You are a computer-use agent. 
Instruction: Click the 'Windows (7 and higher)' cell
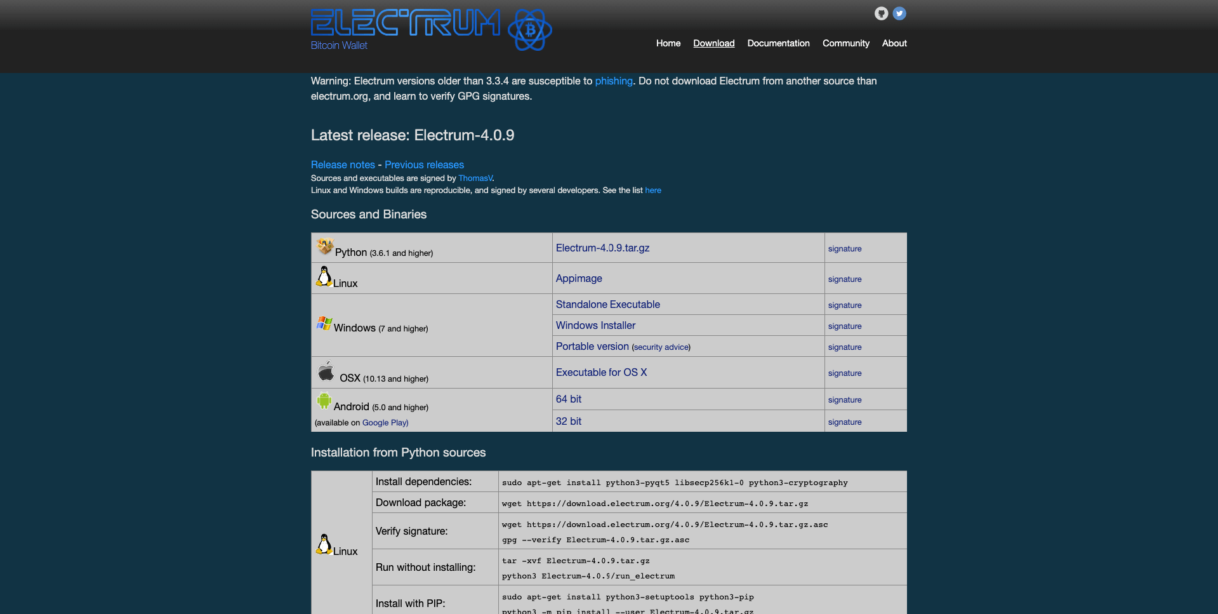[432, 325]
